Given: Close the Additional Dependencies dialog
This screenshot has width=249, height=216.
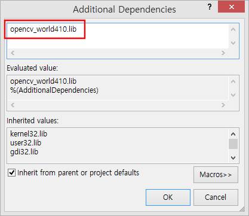Looking at the screenshot, I should pos(232,7).
